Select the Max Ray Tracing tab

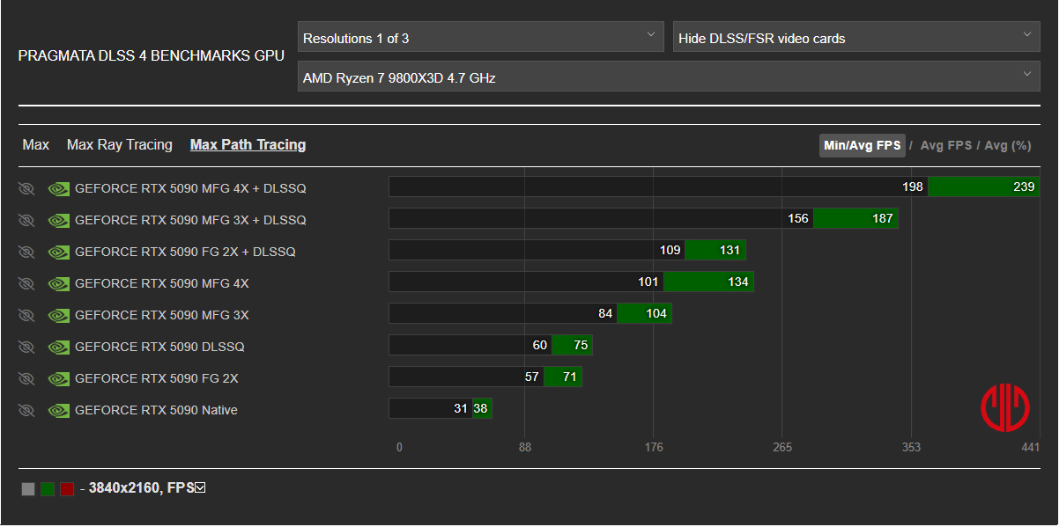click(x=120, y=145)
